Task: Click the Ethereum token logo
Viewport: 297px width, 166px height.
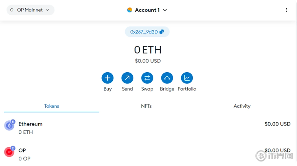Action: [9, 126]
